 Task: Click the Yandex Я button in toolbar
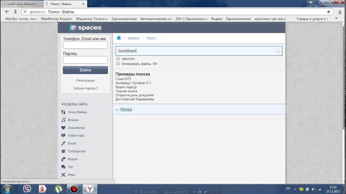[15, 12]
